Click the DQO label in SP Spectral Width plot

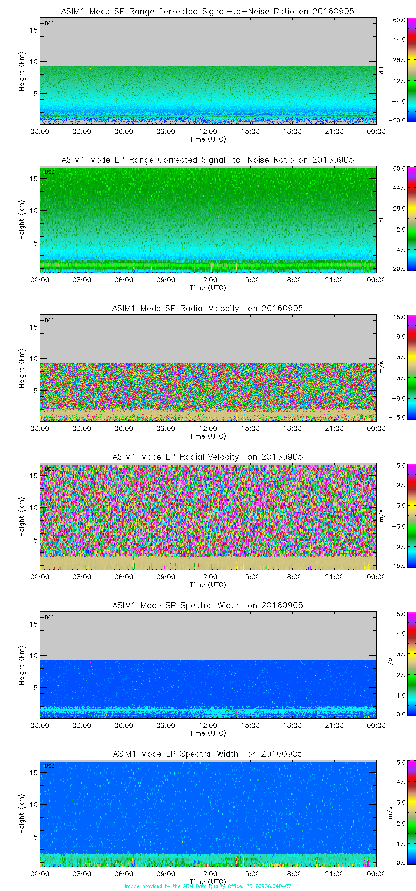tap(50, 617)
